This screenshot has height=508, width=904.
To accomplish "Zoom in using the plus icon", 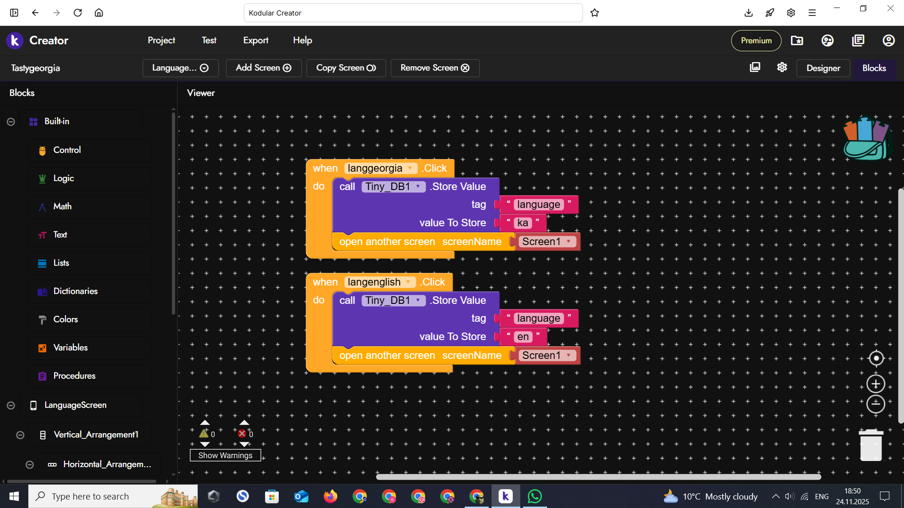I will coord(876,384).
